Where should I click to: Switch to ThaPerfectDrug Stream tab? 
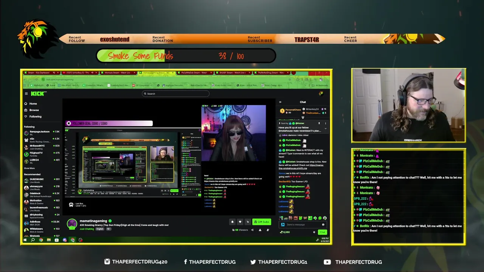[272, 73]
